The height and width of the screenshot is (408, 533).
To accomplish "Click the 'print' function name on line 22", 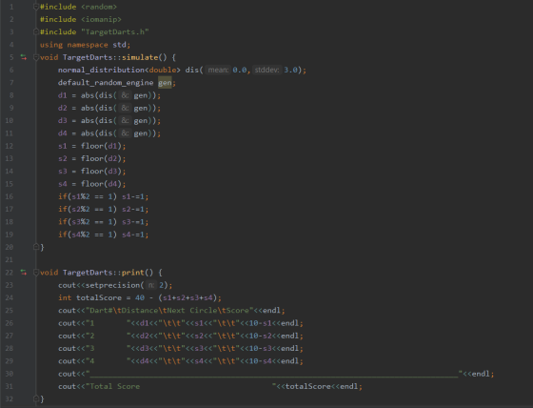I will [133, 273].
